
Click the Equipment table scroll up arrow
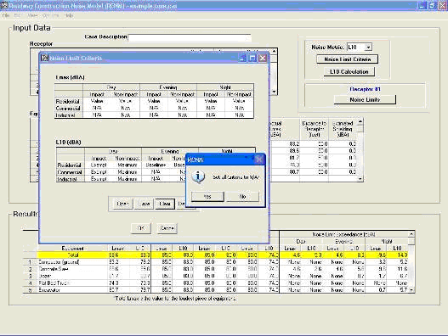click(x=360, y=121)
